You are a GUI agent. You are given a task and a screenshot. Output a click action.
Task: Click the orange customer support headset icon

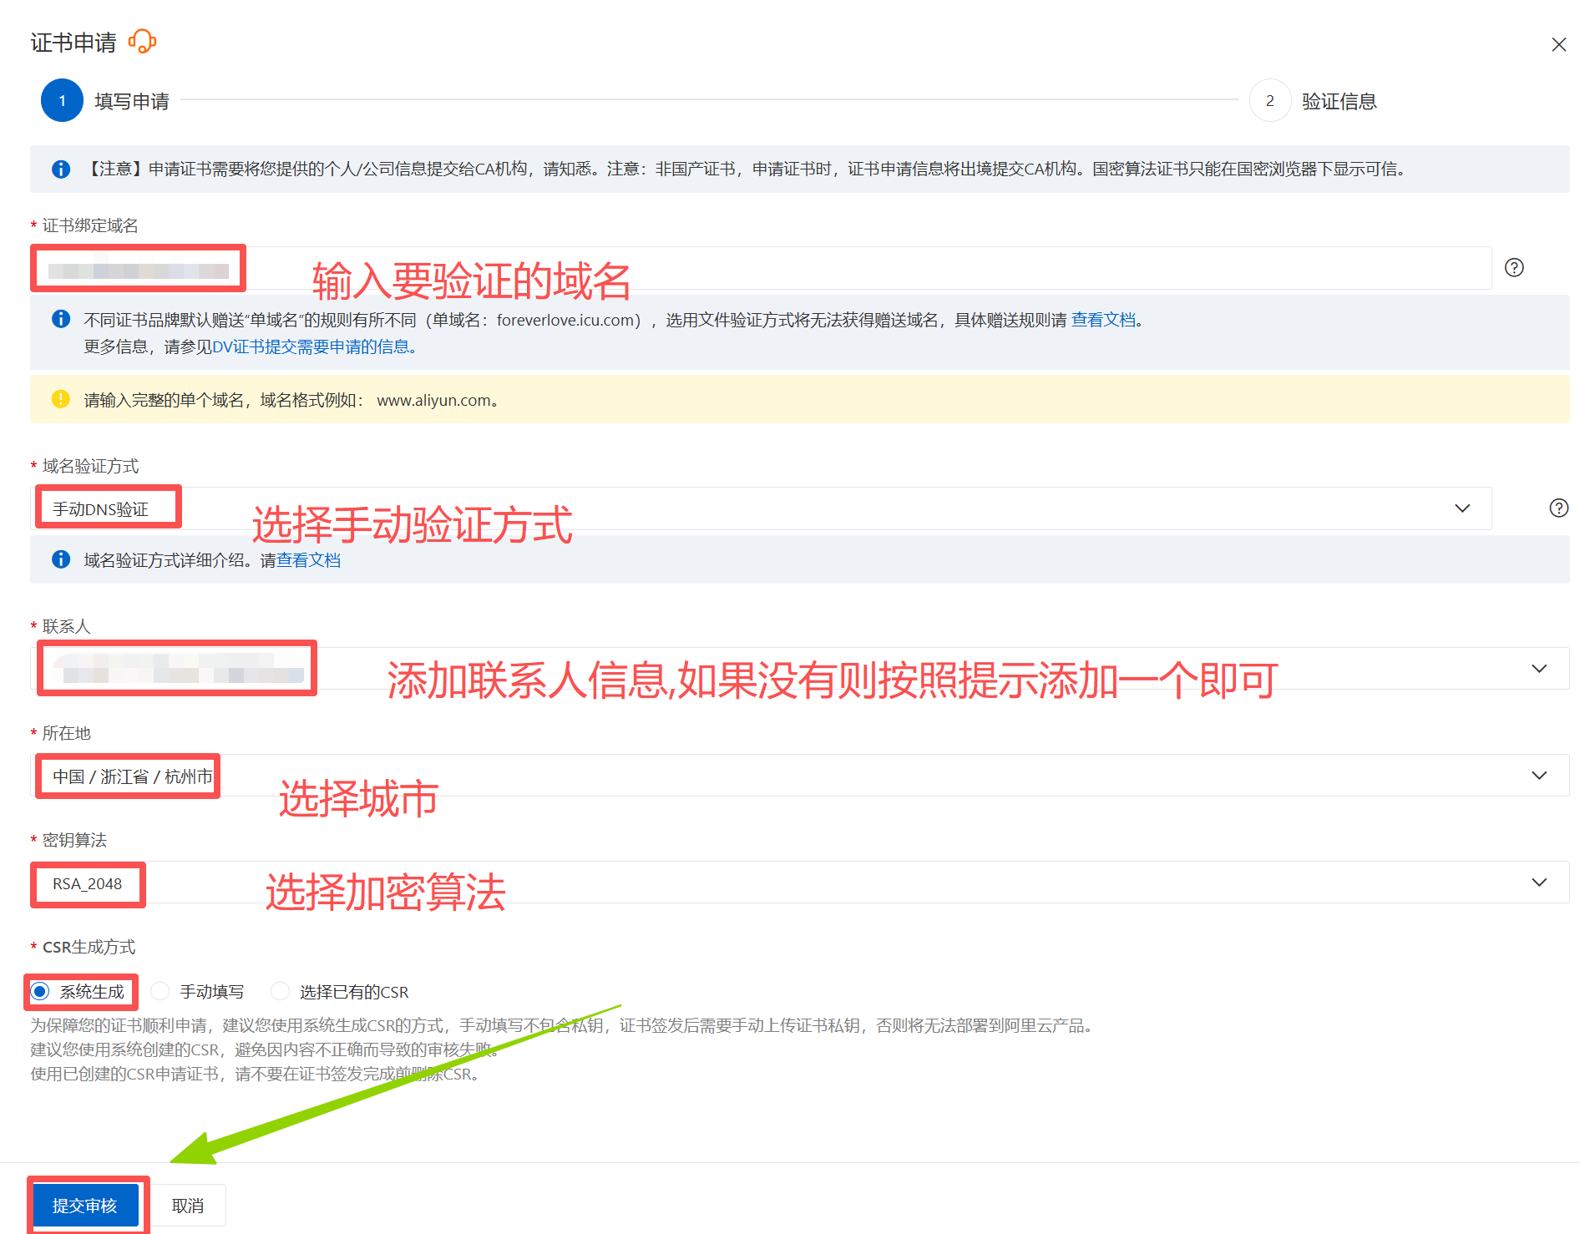click(x=143, y=42)
